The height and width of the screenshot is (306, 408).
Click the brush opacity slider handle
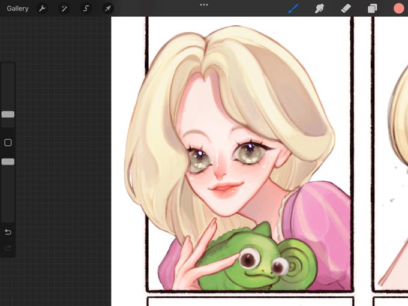click(8, 162)
